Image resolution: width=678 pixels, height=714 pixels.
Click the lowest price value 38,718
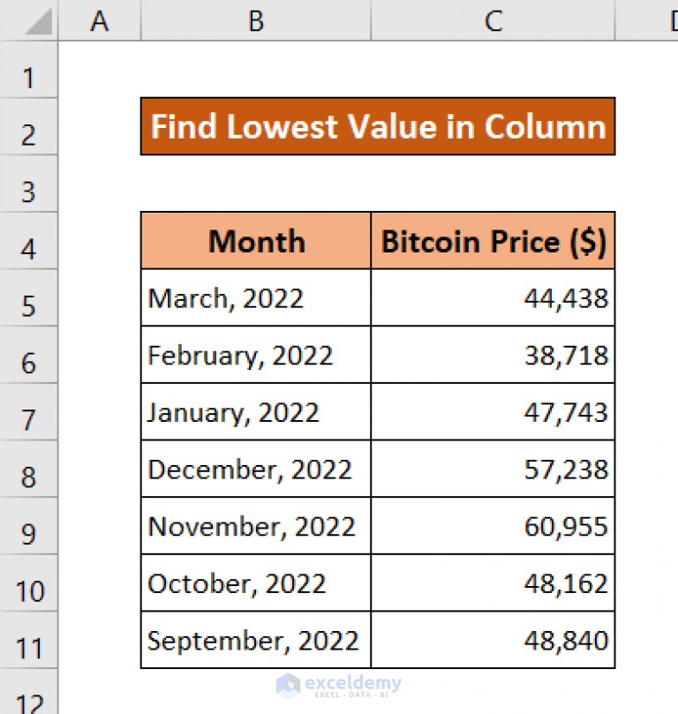493,355
